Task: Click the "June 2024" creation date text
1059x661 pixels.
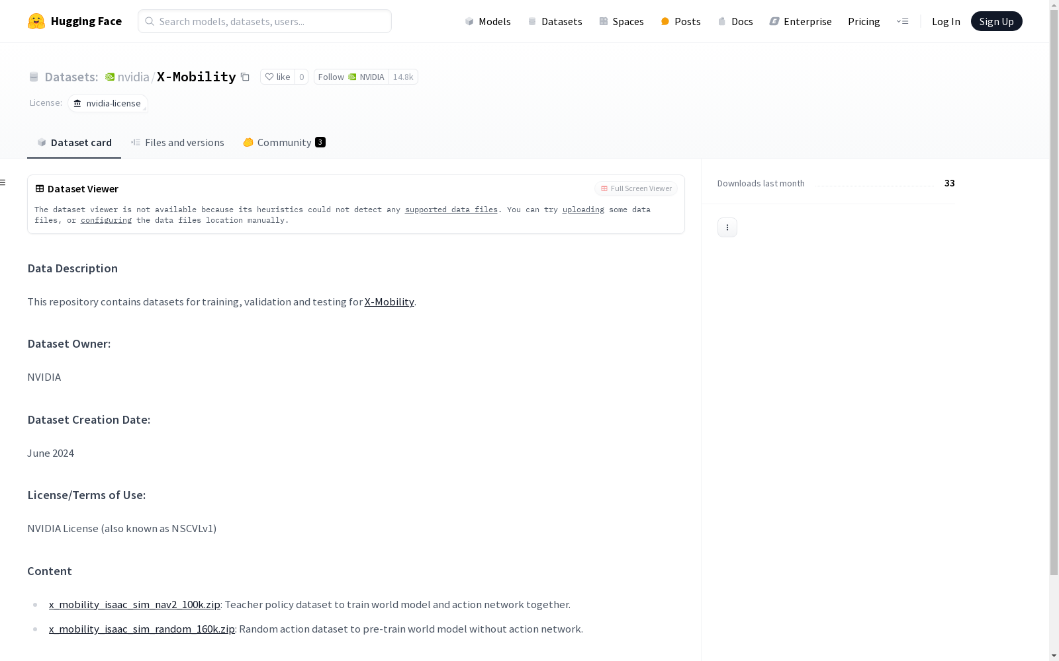Action: pyautogui.click(x=51, y=453)
